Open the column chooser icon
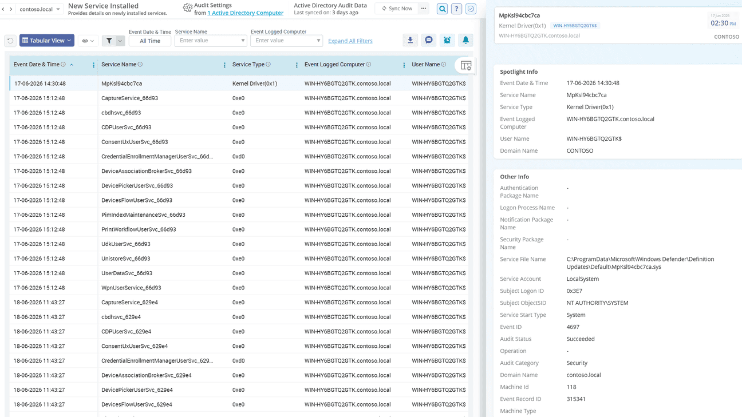742x417 pixels. [466, 66]
